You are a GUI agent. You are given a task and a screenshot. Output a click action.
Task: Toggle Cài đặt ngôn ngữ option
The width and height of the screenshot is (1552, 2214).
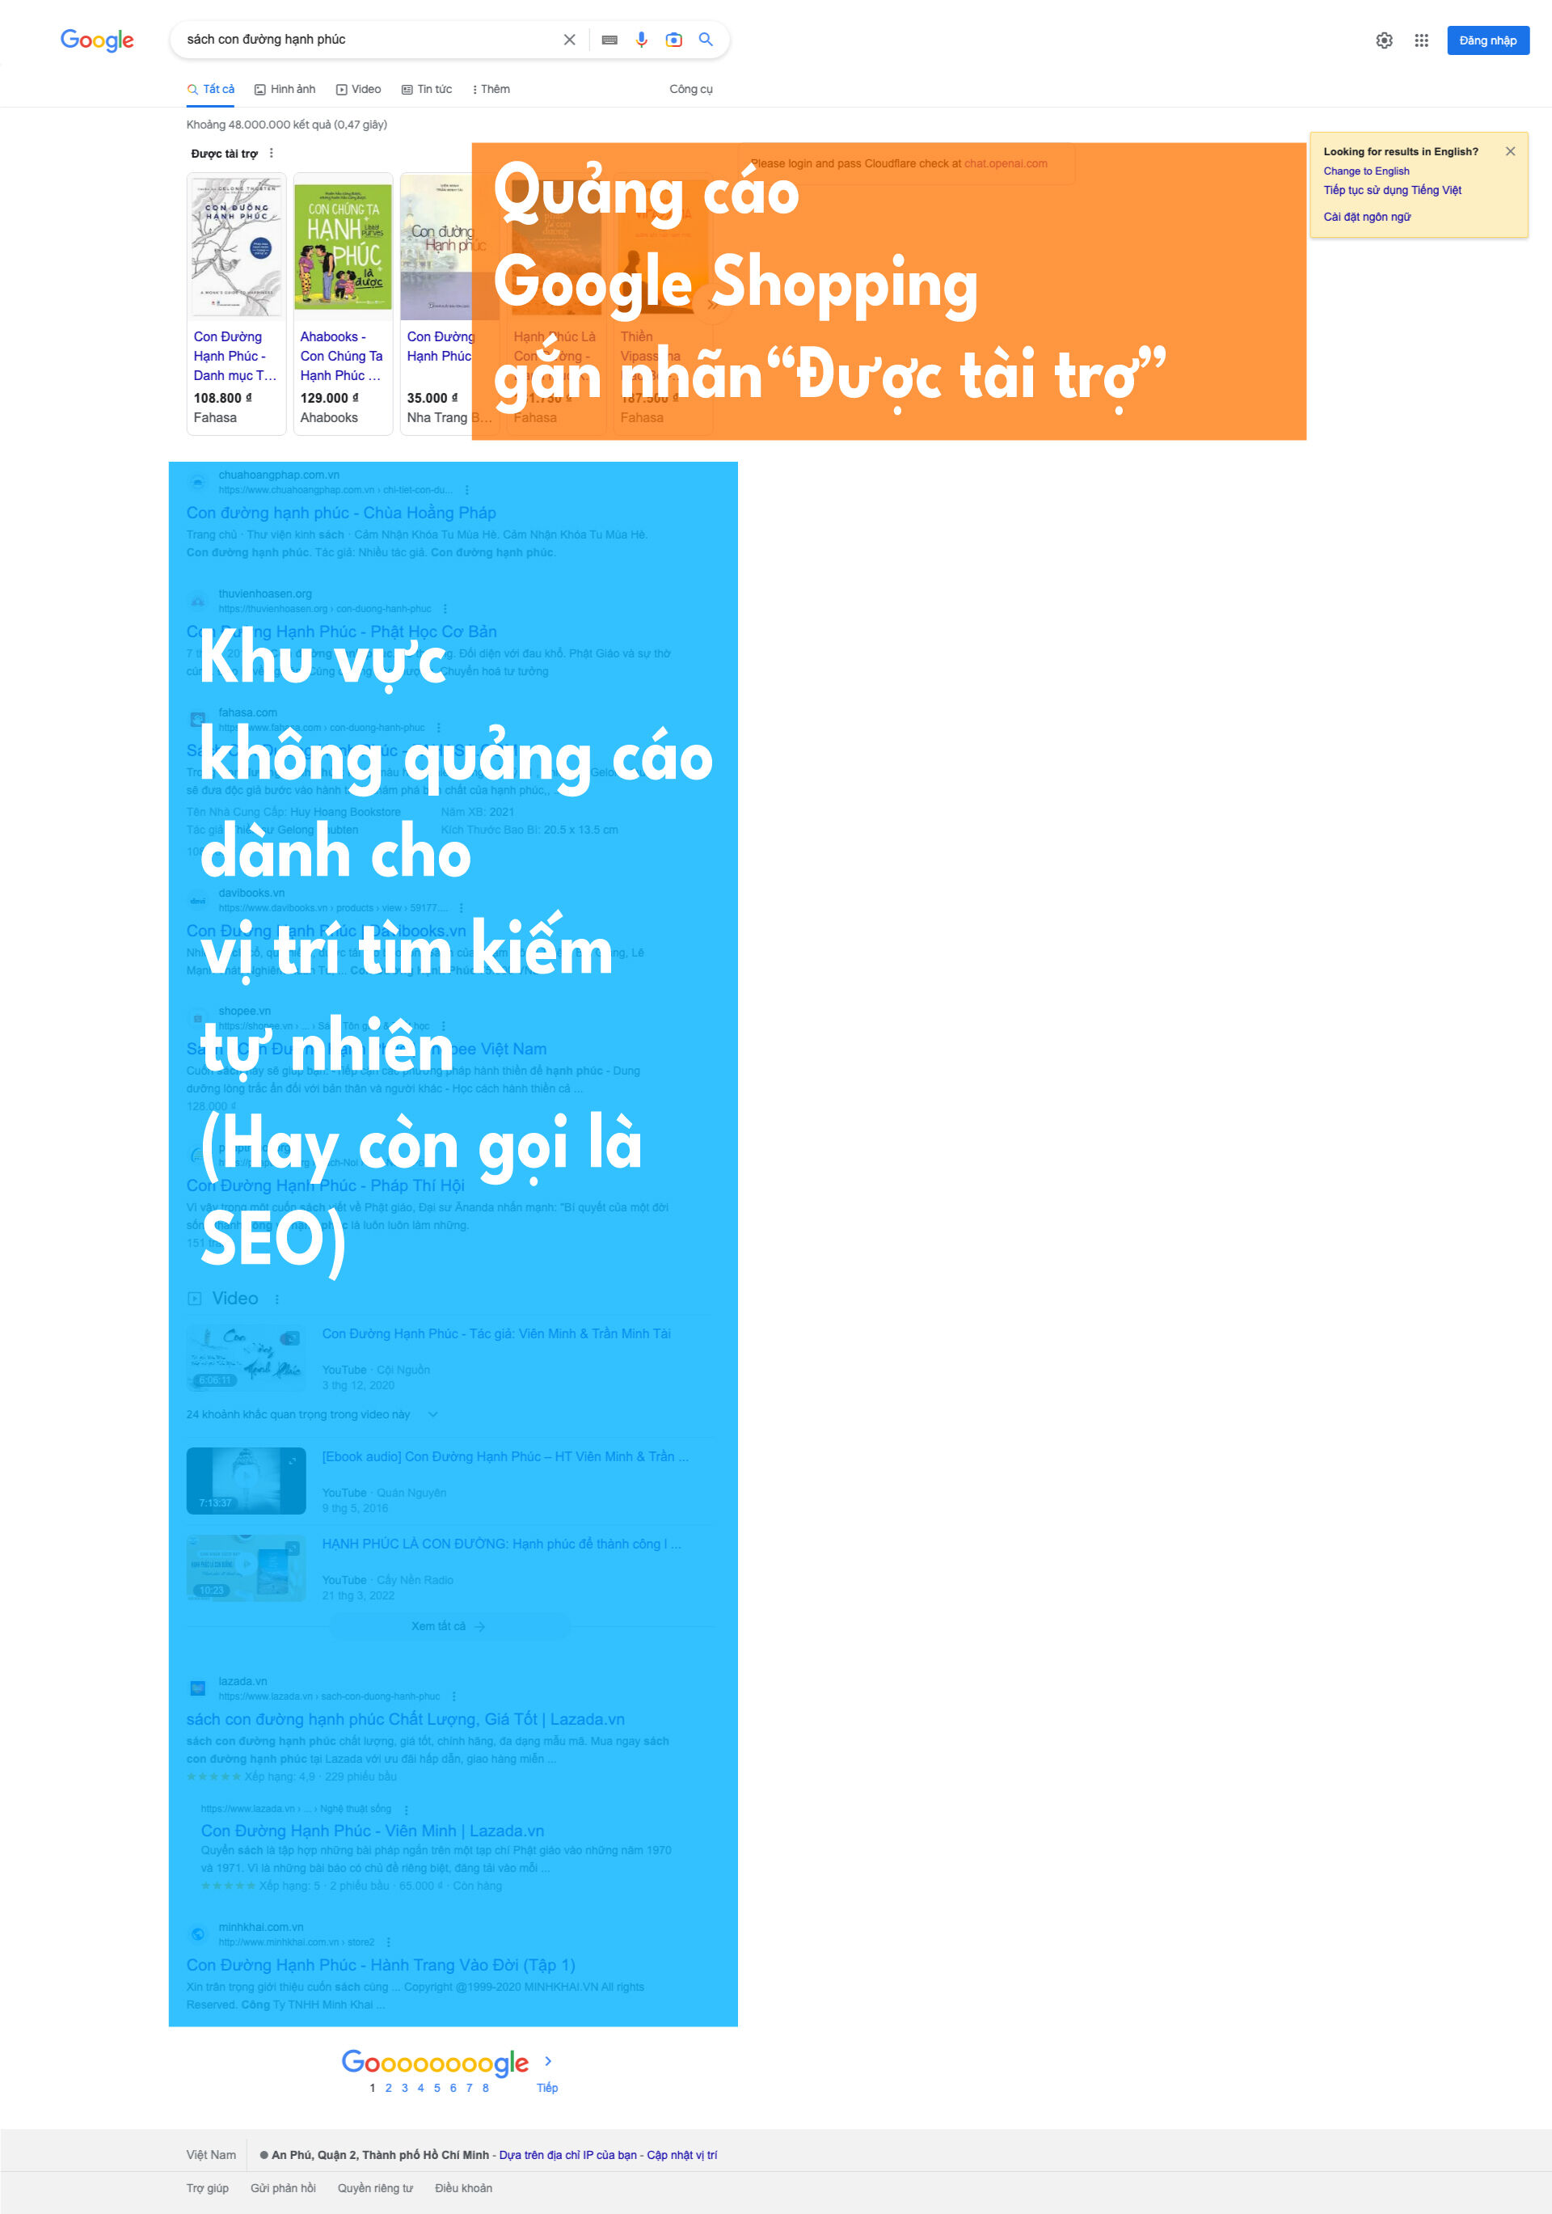(x=1367, y=213)
